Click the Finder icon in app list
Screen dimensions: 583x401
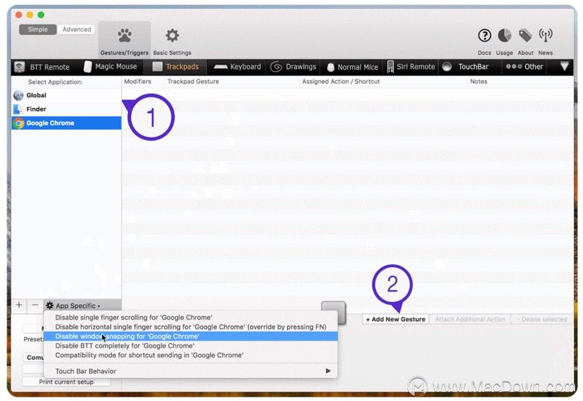coord(18,109)
